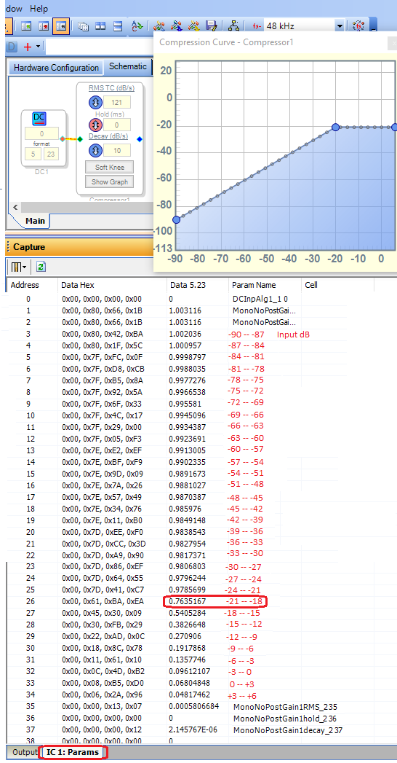The width and height of the screenshot is (397, 763).
Task: Click the third link-compile toolbar icon
Action: (195, 26)
